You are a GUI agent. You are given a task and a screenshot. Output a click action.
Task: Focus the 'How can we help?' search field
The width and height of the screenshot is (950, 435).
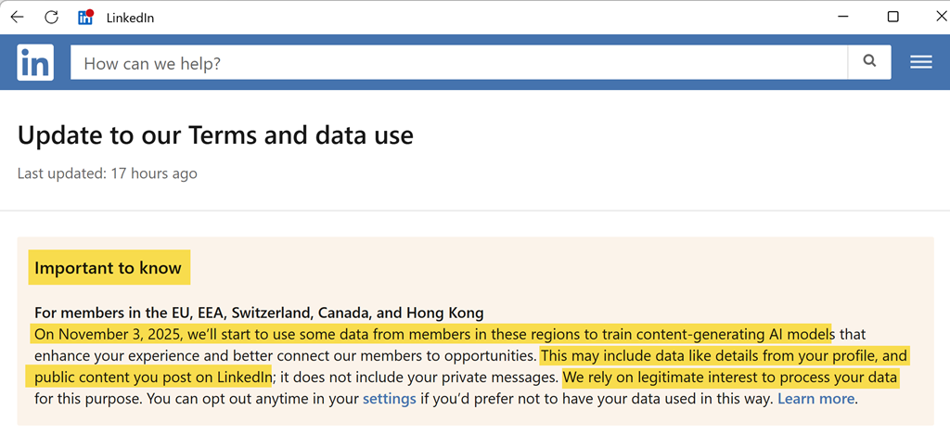pyautogui.click(x=459, y=63)
